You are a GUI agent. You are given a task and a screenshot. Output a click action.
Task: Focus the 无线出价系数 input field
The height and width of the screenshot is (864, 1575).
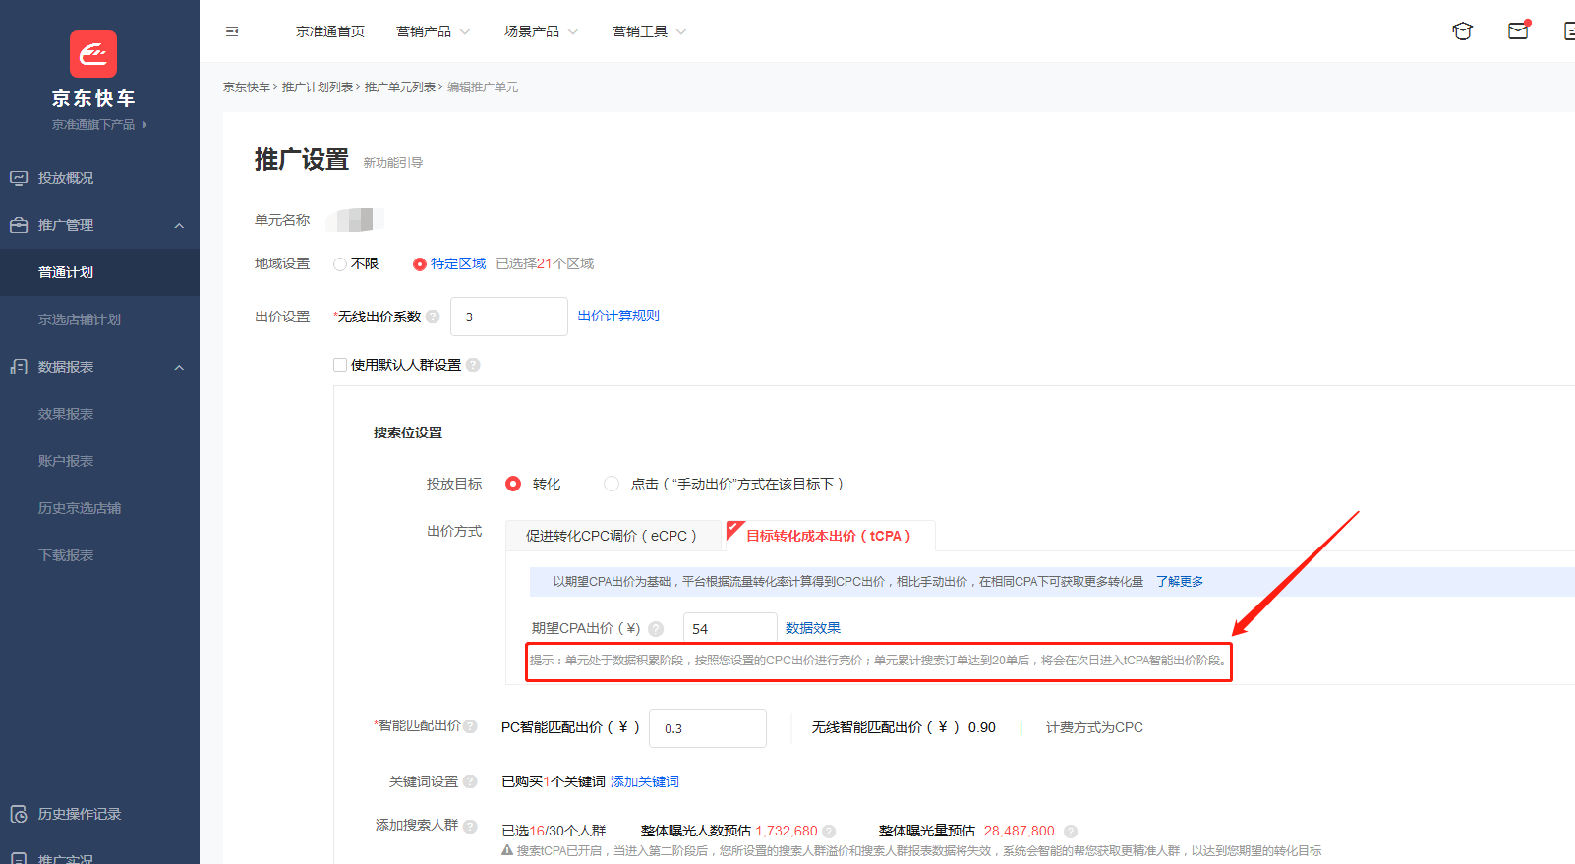[509, 317]
